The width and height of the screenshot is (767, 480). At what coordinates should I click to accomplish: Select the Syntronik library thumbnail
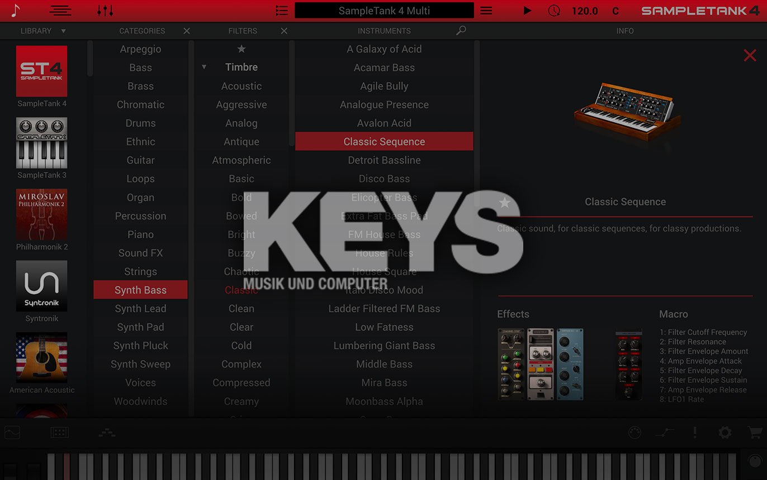click(x=41, y=286)
